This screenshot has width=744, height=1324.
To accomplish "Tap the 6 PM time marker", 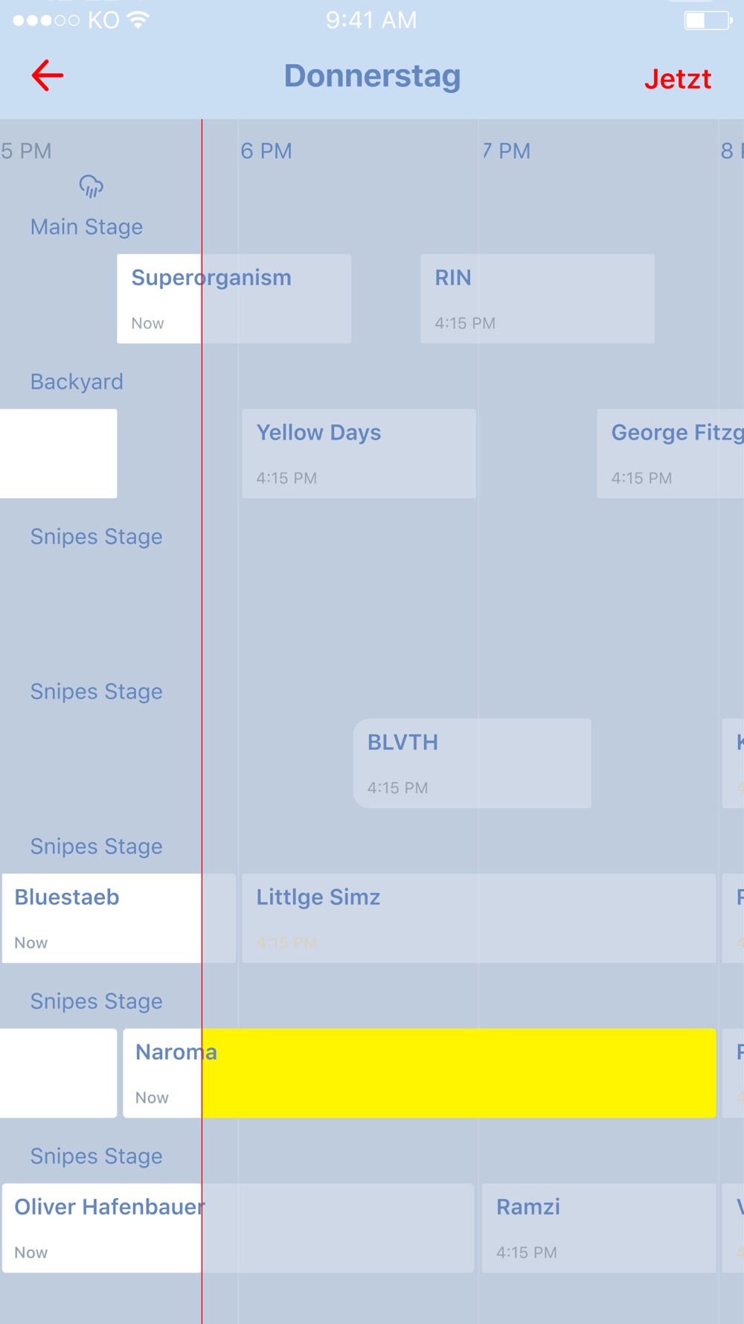I will pos(266,151).
